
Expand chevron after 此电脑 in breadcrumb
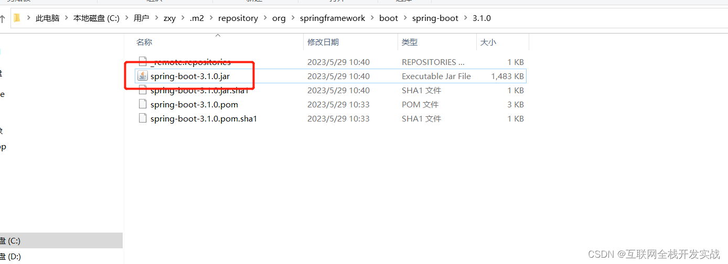[66, 18]
